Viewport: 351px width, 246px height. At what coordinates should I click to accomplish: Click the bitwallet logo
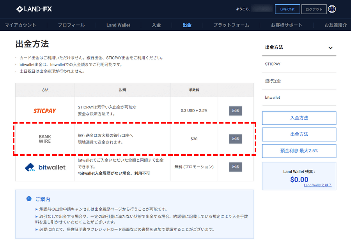pos(45,167)
